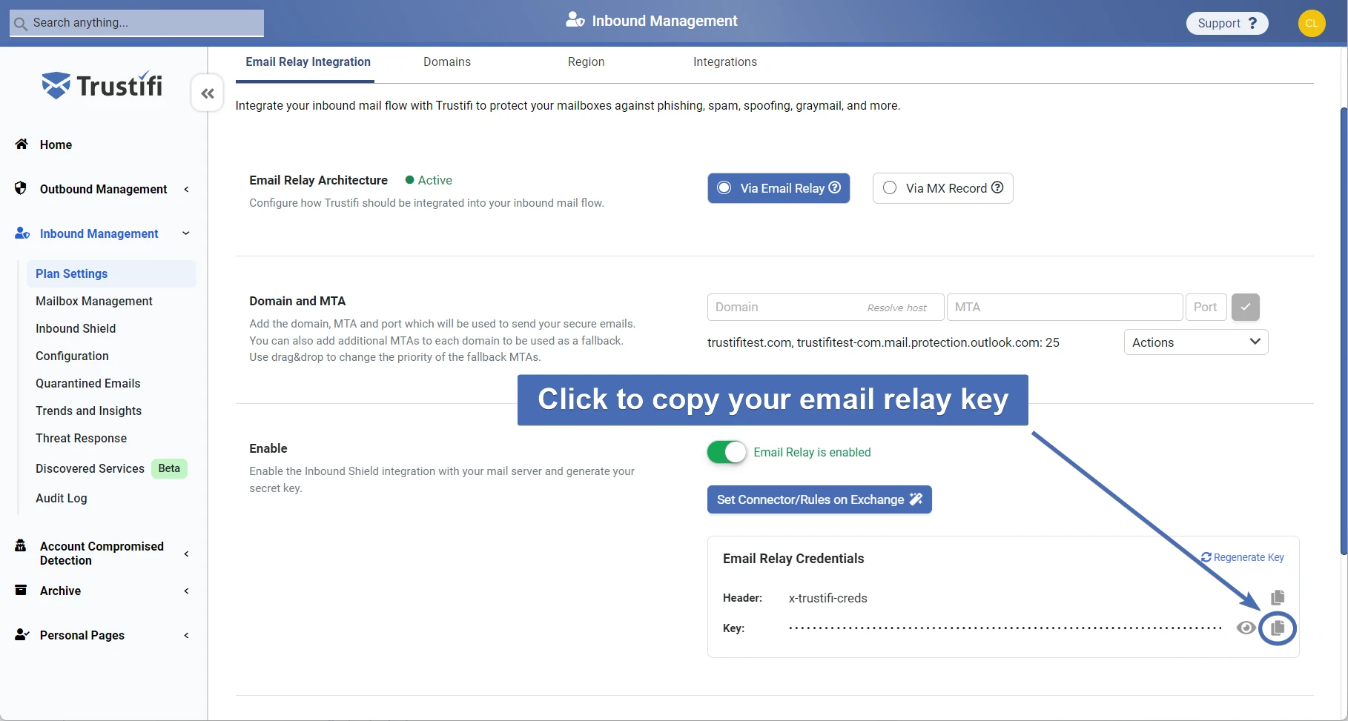Copy the x-trustifi-creds header value

[1277, 597]
